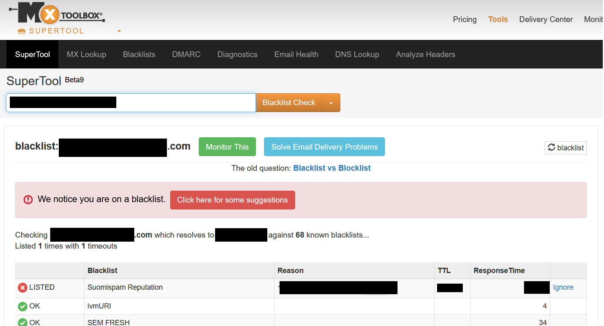Open the Pricing page
This screenshot has height=326, width=604.
tap(465, 19)
